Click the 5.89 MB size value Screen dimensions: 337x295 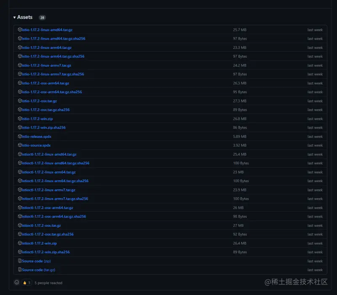point(240,137)
